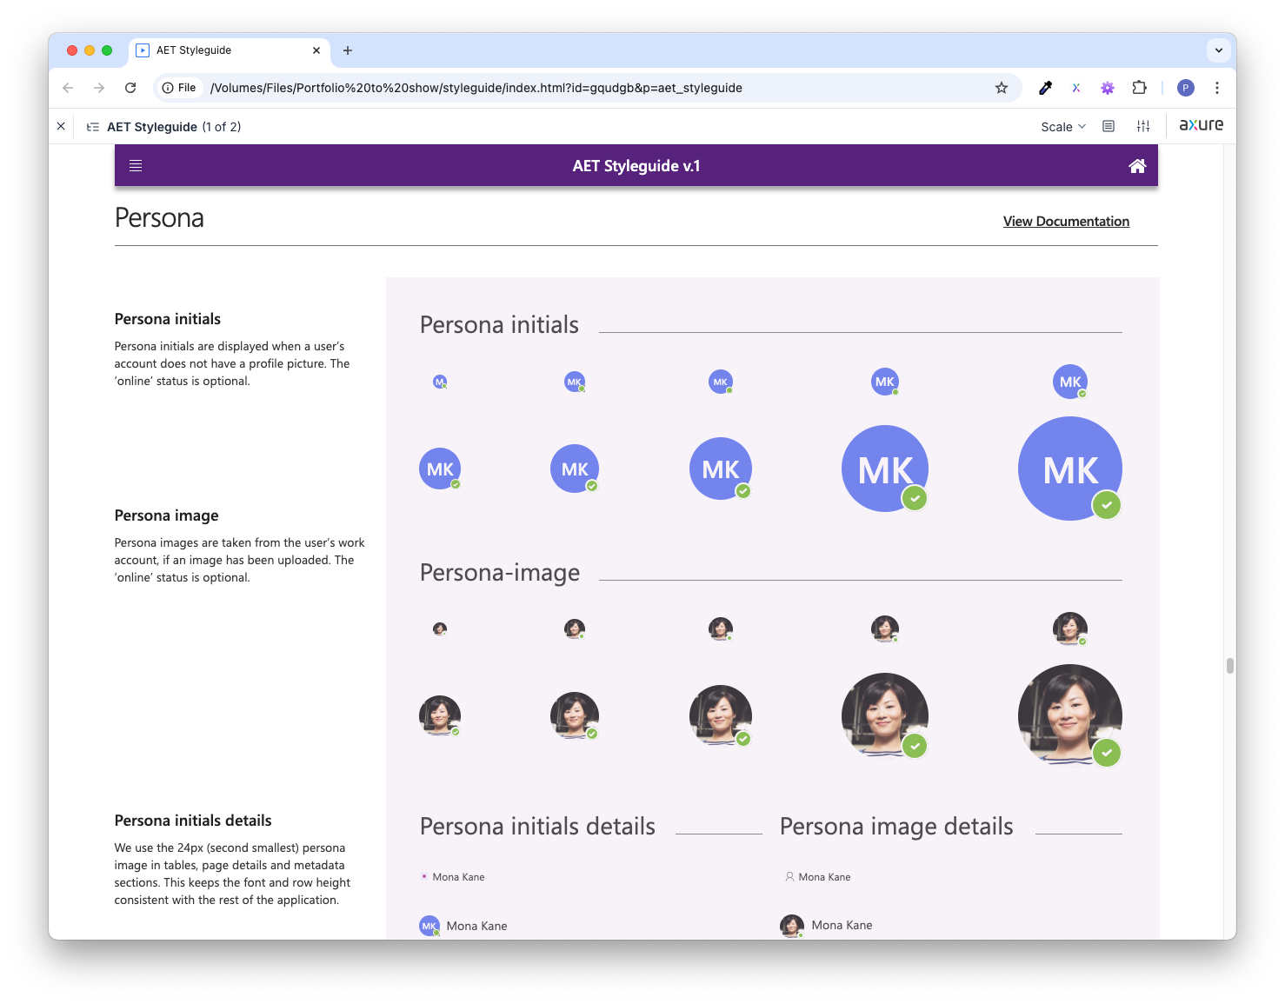Click the 'Persona initials details' section heading

pyautogui.click(x=537, y=827)
